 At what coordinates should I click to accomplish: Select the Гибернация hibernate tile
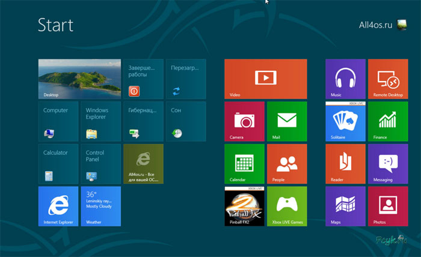(143, 121)
